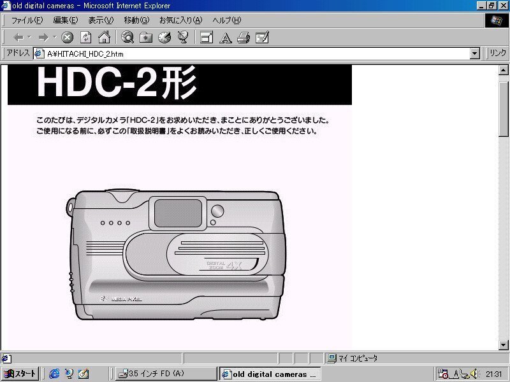Open the Forward button history dropdown
Image resolution: width=510 pixels, height=382 pixels.
coord(55,37)
